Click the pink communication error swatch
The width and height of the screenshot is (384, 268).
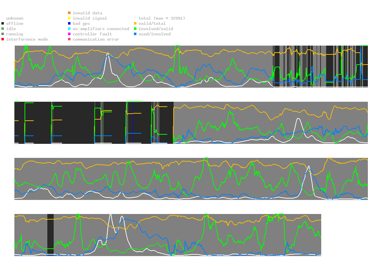tap(69, 39)
